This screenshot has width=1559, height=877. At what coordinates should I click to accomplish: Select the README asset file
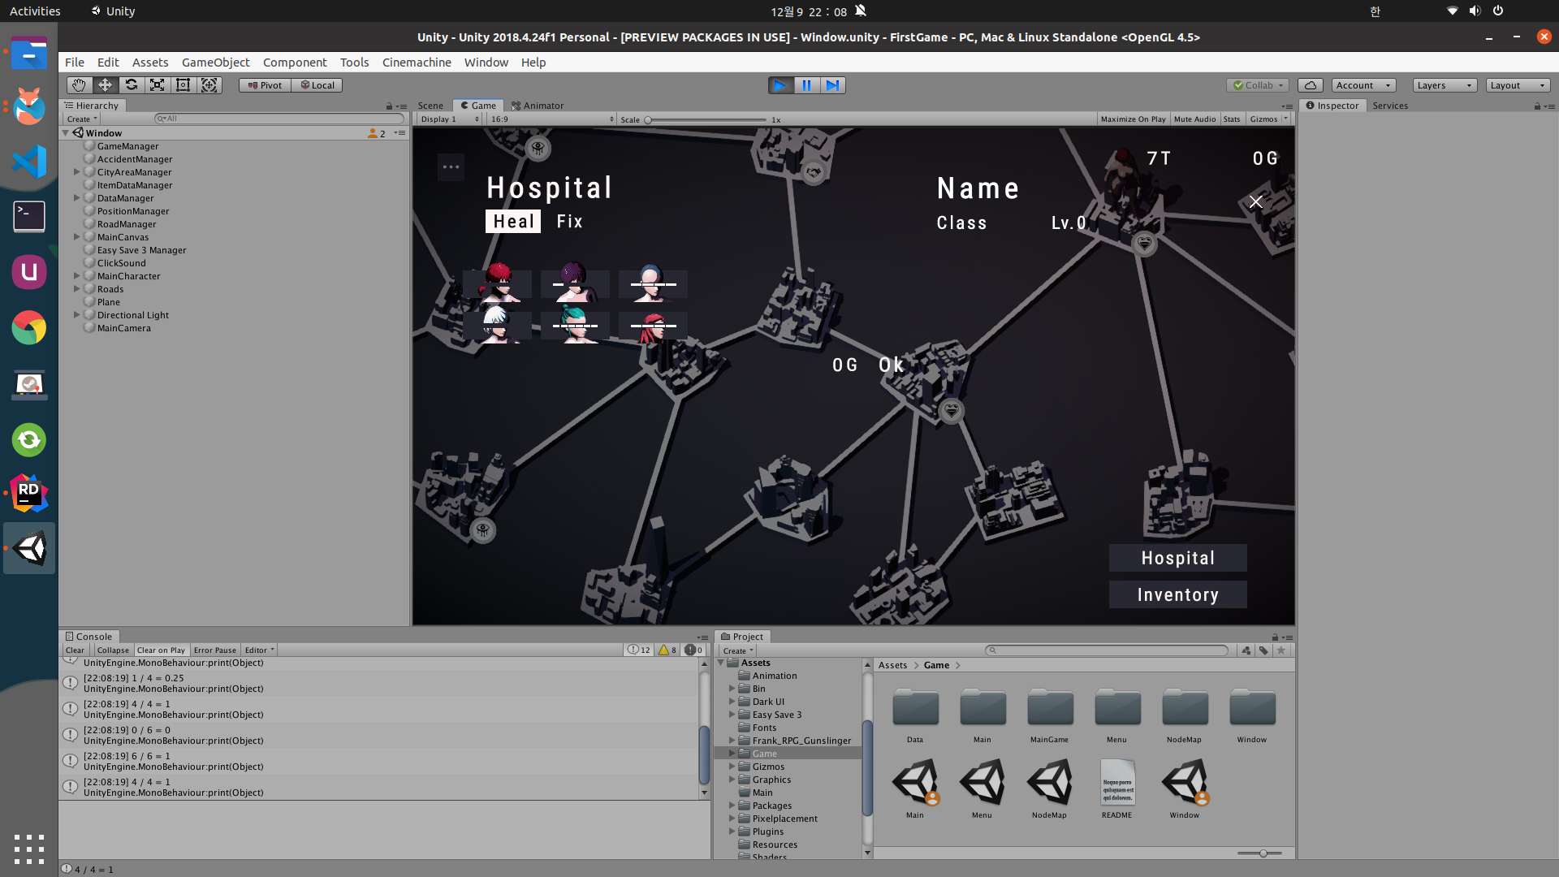[x=1116, y=789]
